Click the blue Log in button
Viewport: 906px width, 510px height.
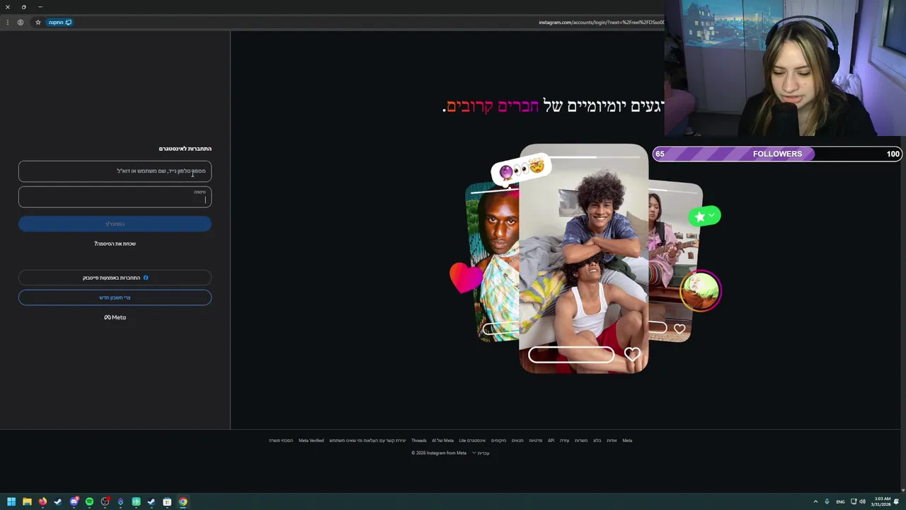pos(115,224)
